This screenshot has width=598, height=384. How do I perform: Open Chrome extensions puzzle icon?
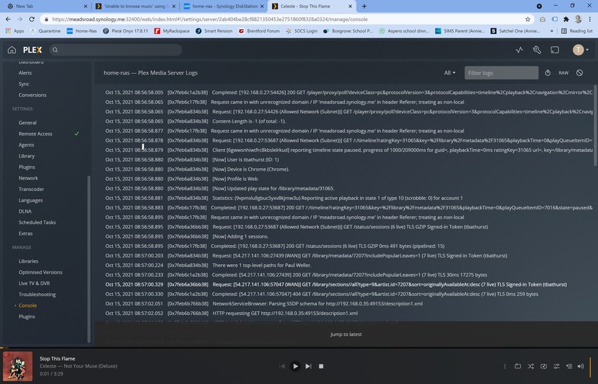tap(566, 19)
